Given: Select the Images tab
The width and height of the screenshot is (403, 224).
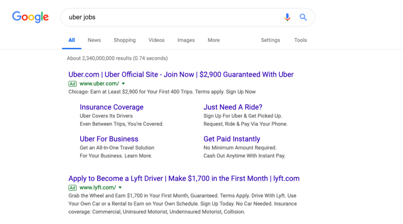Looking at the screenshot, I should point(186,40).
